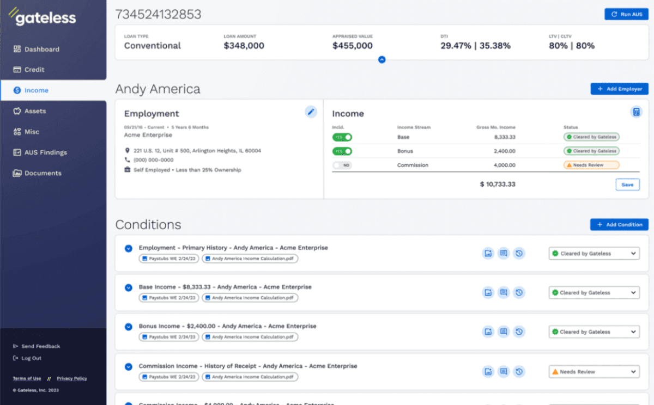This screenshot has width=654, height=405.
Task: Click the Run AUS button
Action: pyautogui.click(x=626, y=14)
